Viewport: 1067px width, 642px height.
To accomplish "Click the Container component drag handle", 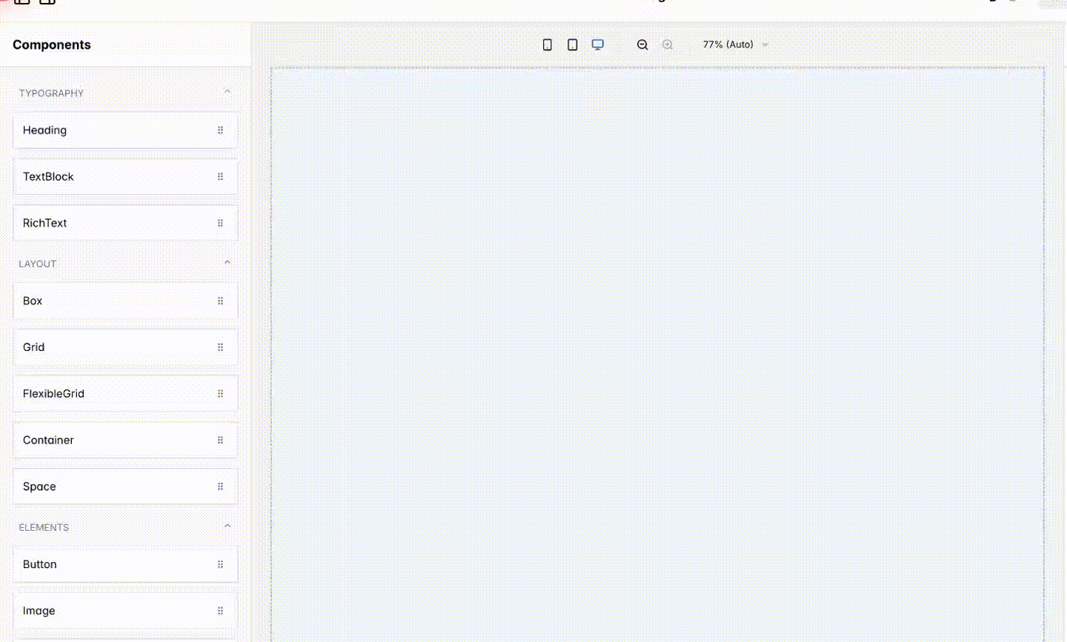I will tap(220, 440).
